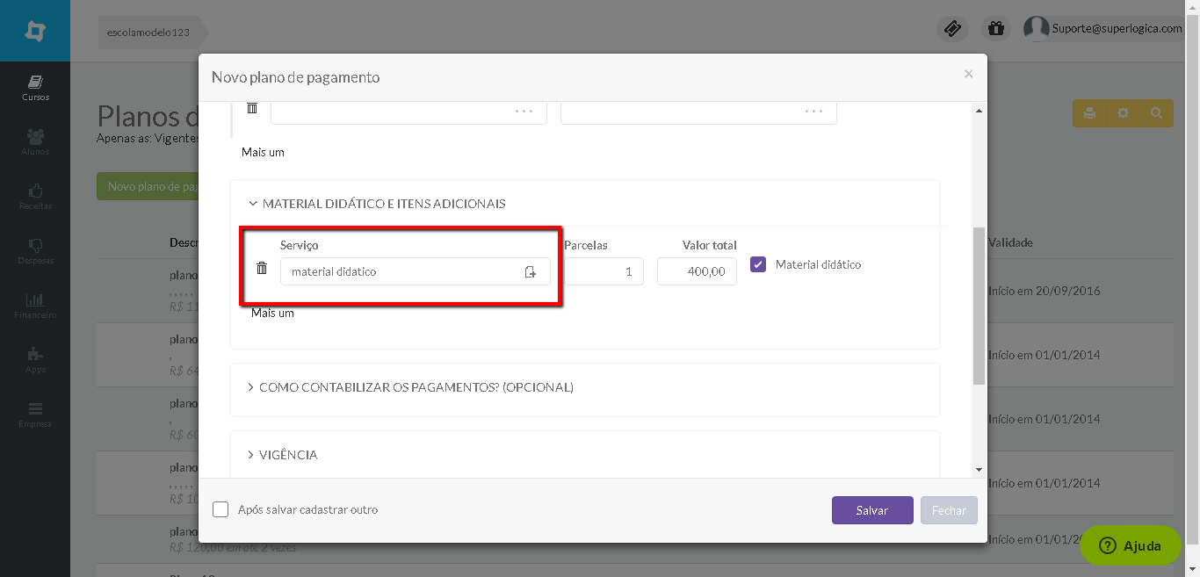Click the Valor total field 400,00
1200x577 pixels.
[697, 271]
